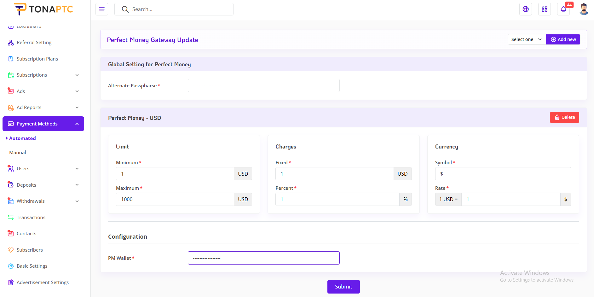Focus the top Search field

coord(174,9)
